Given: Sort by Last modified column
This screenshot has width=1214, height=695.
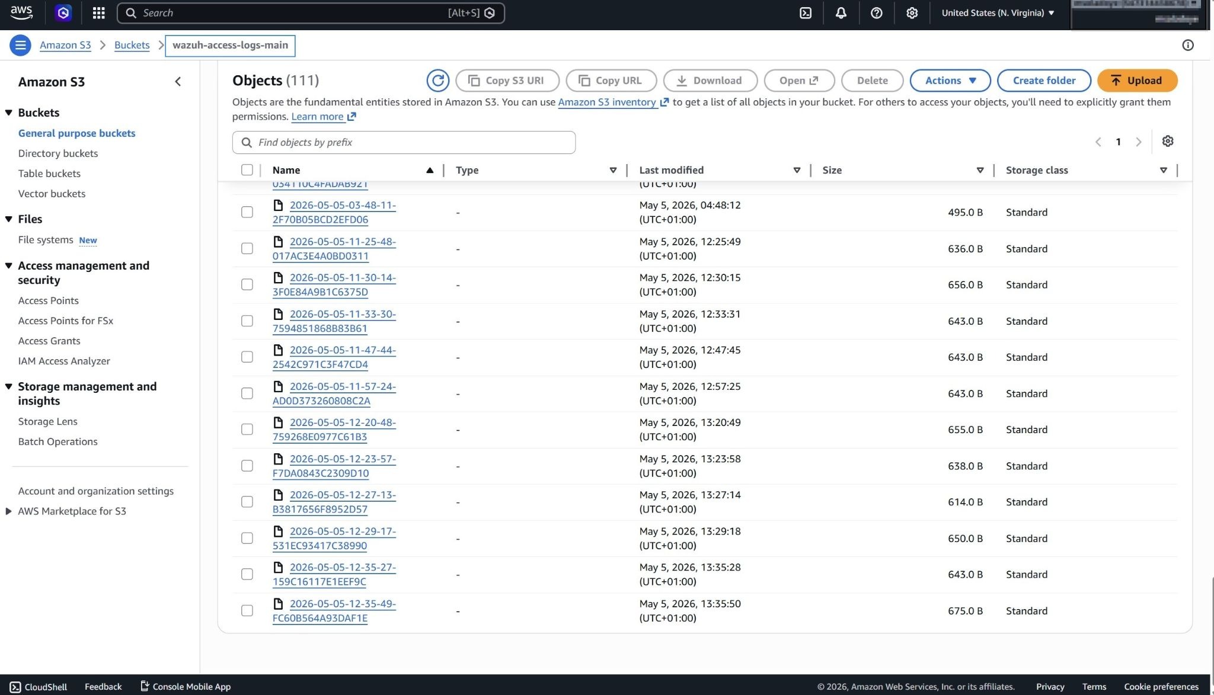Looking at the screenshot, I should [x=797, y=171].
